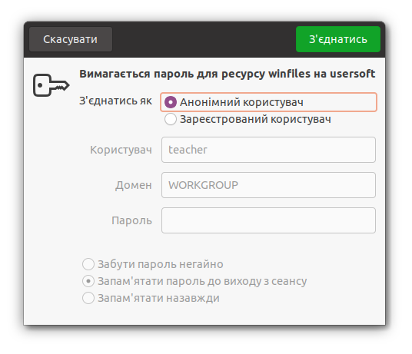Choose Запам'ятати пароль до виходу з сеансу
The image size is (412, 354).
coord(194,281)
